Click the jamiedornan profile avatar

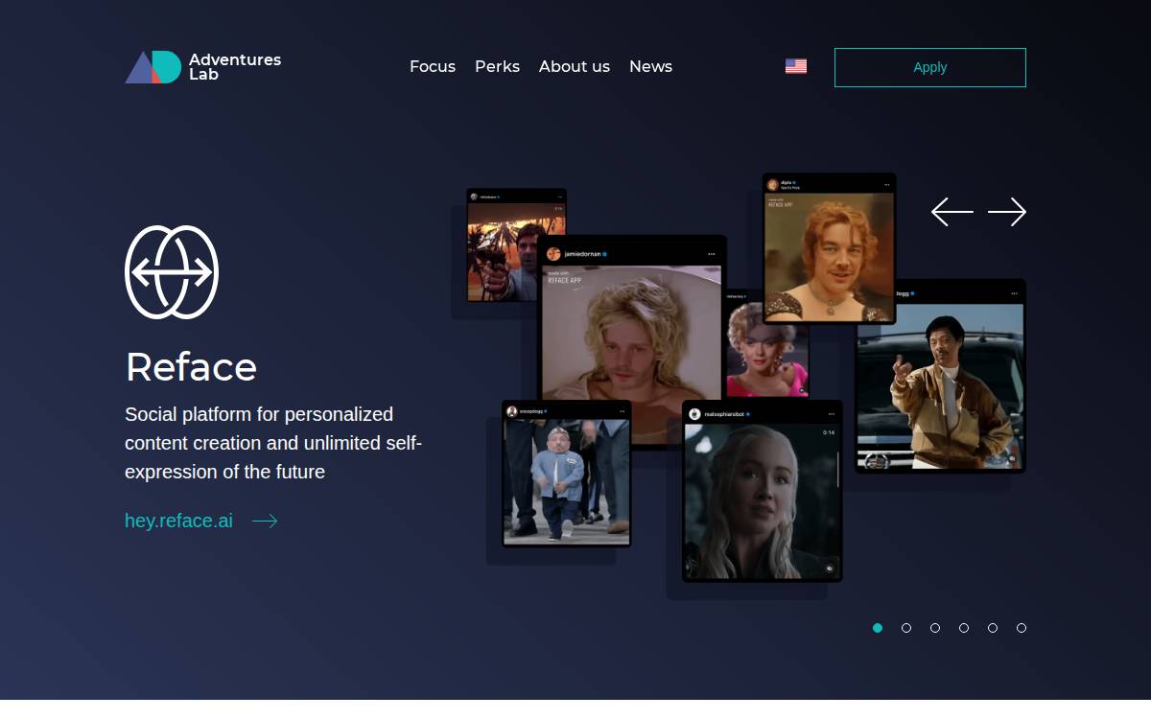(x=553, y=254)
